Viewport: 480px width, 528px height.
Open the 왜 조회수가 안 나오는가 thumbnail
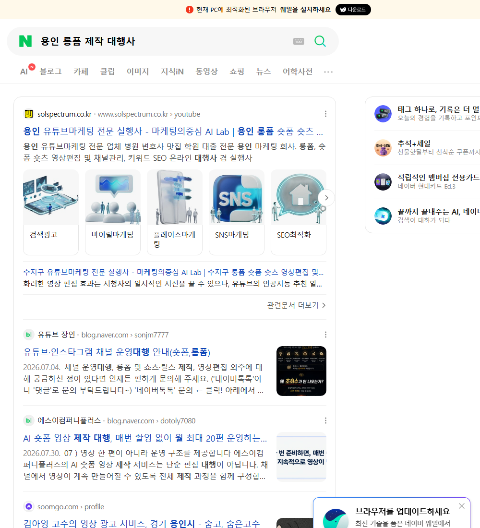[301, 371]
